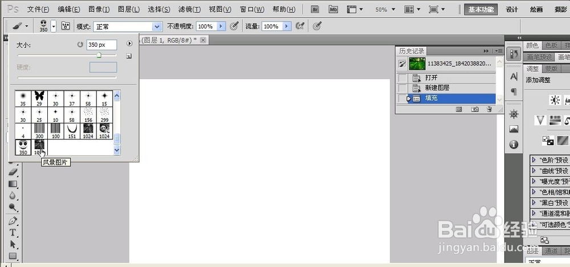This screenshot has height=267, width=570.
Task: Pick the vertical stripes brush 300
Action: 39,131
